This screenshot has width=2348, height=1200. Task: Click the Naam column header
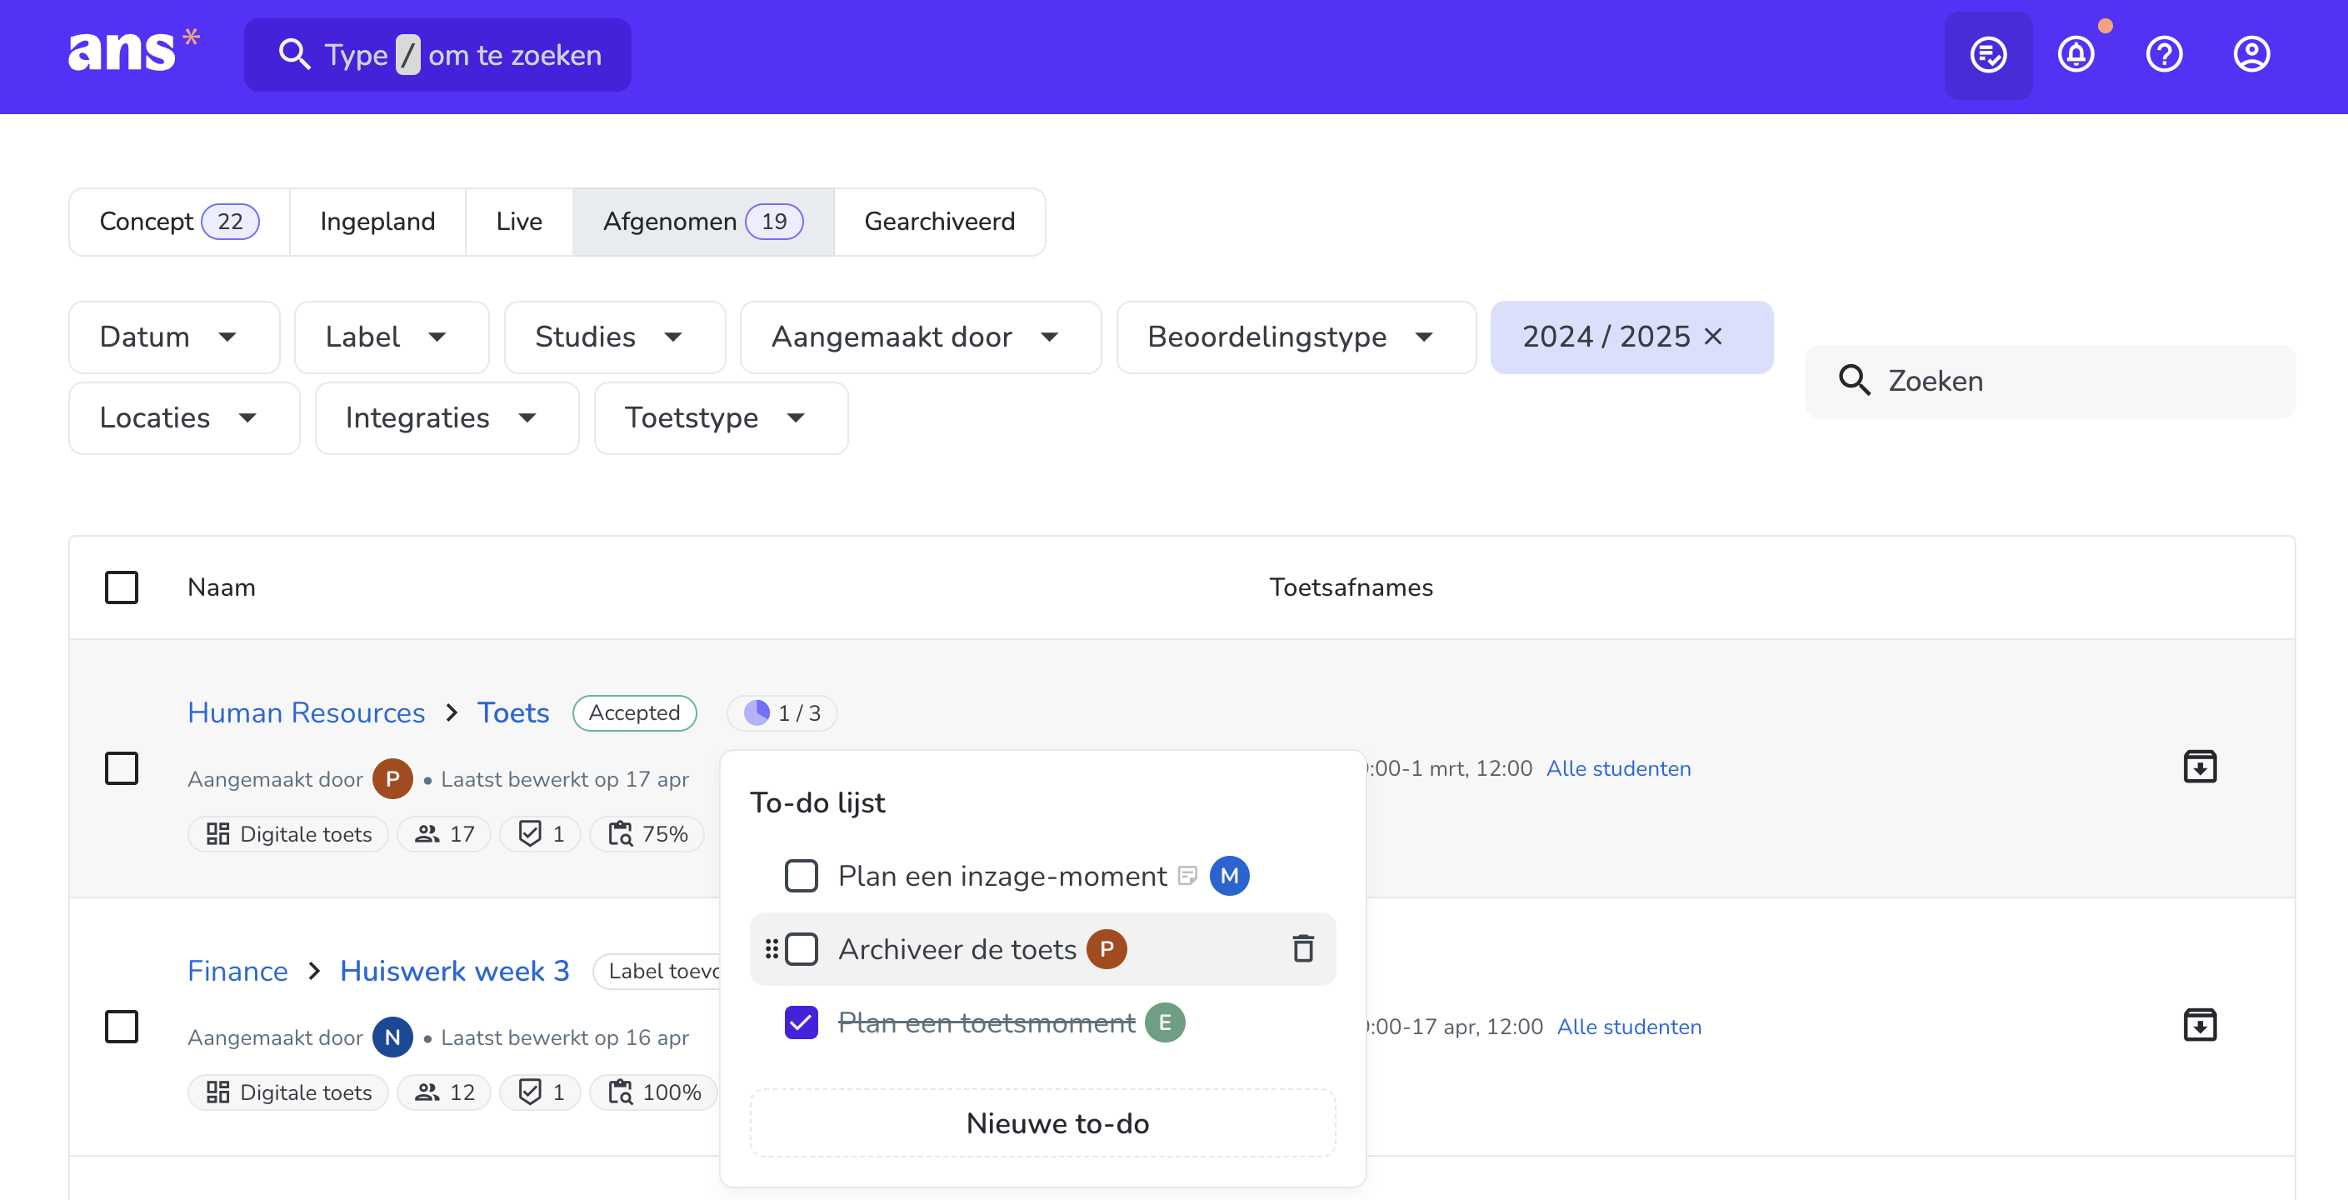222,587
